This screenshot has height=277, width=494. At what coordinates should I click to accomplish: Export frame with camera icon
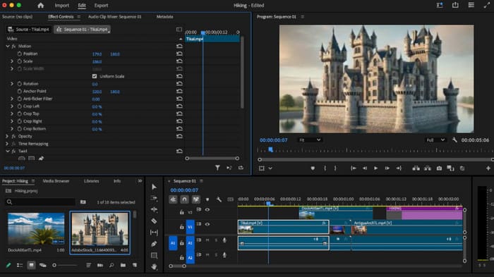pos(439,168)
